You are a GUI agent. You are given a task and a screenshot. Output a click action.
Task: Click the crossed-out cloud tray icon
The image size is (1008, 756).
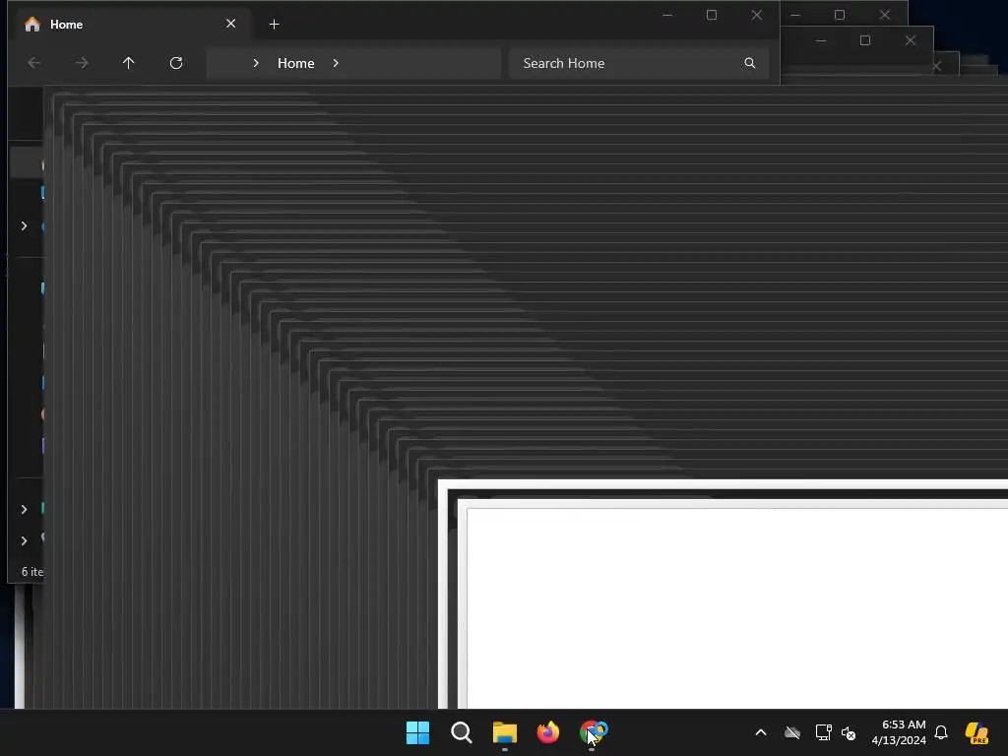[792, 732]
